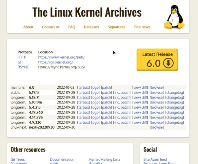Viewport: 198px width, 164px height.
Task: Open the changelog for 5.4.215
Action: point(175,107)
